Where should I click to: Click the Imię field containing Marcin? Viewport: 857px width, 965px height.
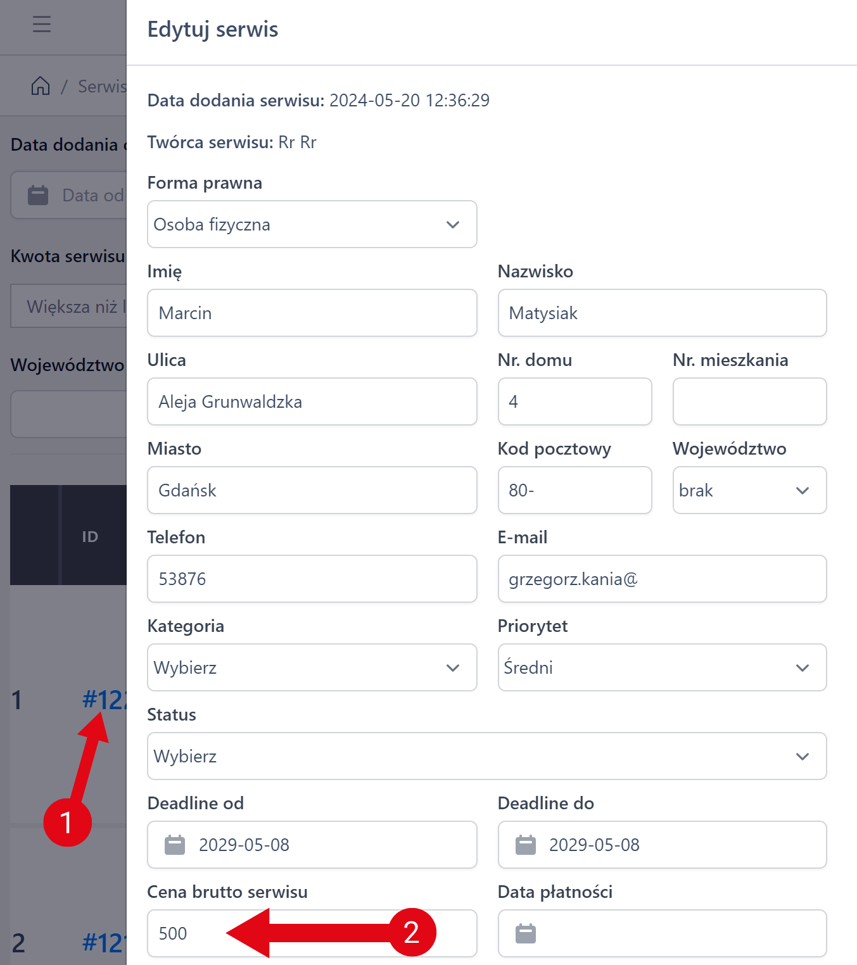click(312, 313)
